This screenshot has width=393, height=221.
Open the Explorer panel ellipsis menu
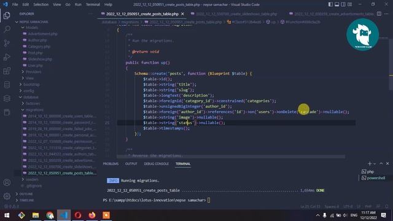pyautogui.click(x=91, y=14)
